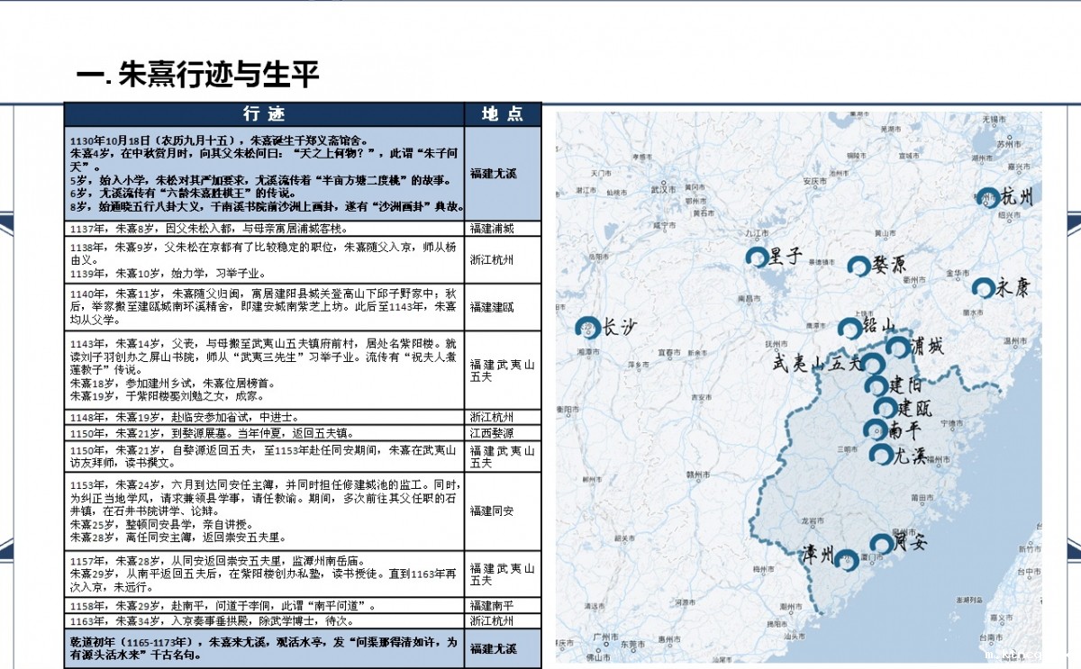This screenshot has height=669, width=1081.
Task: Click the 地点 table column header
Action: coord(503,114)
